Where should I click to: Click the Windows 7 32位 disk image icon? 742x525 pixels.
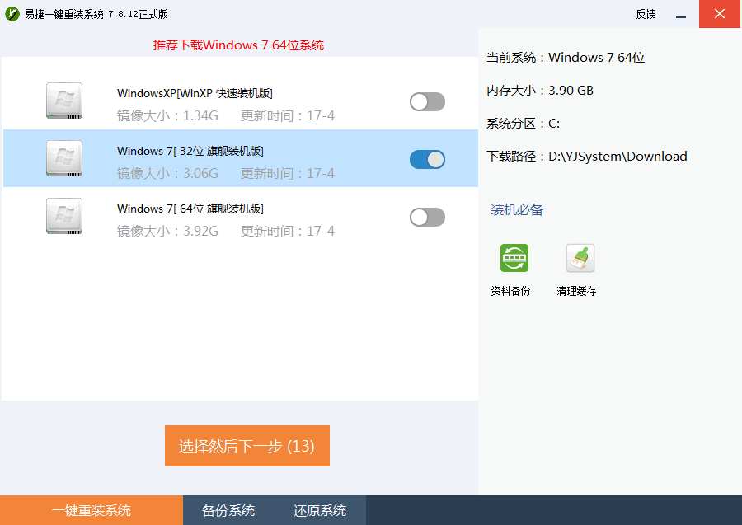pyautogui.click(x=64, y=158)
